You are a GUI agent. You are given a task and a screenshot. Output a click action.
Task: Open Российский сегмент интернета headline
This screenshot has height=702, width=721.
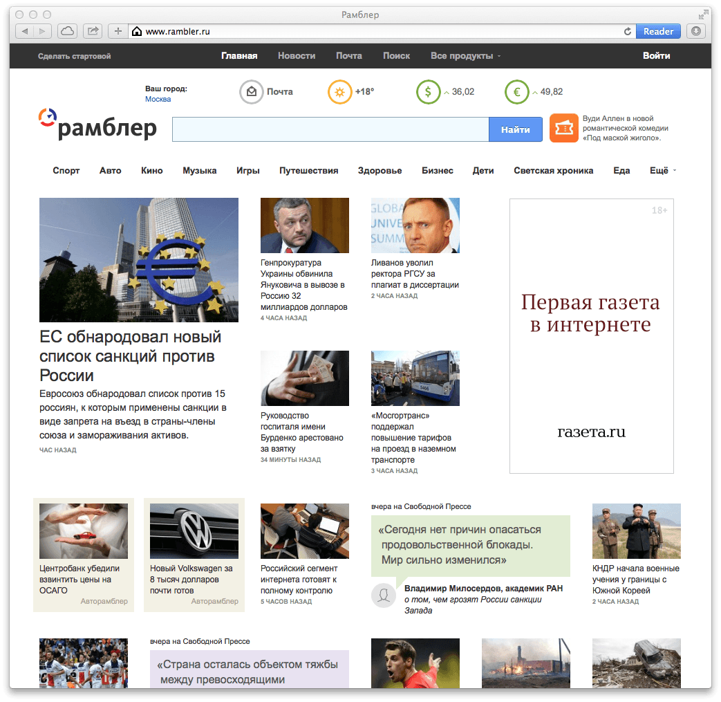(299, 580)
